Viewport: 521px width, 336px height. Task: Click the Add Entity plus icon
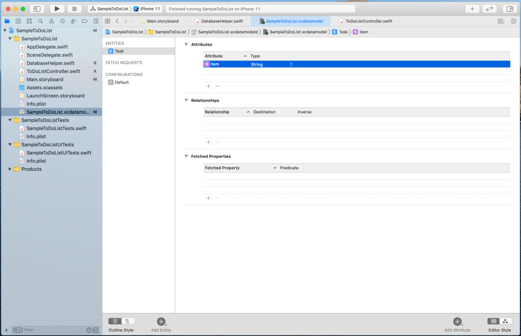tap(161, 321)
